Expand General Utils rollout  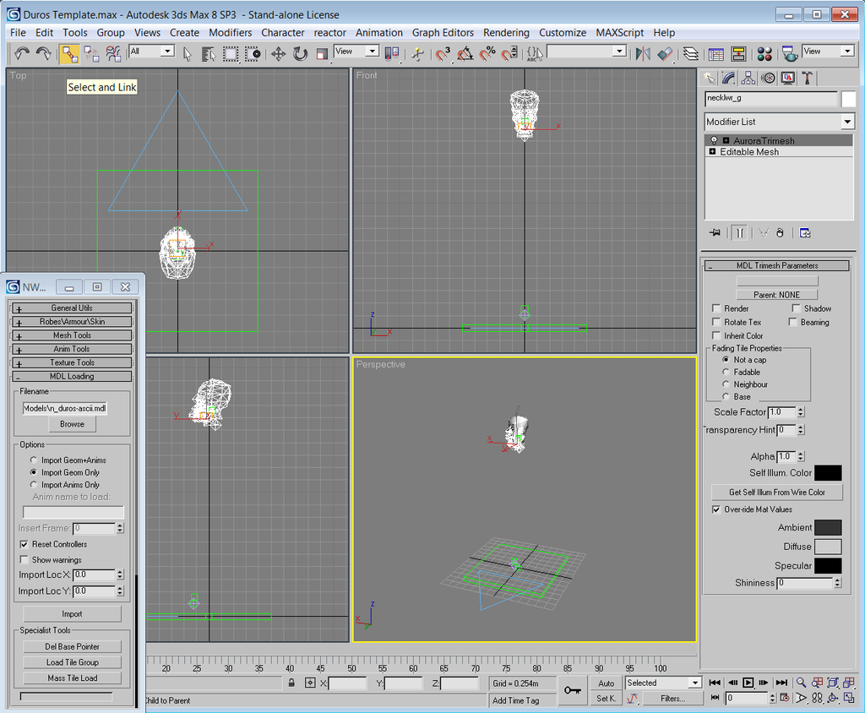click(x=72, y=308)
